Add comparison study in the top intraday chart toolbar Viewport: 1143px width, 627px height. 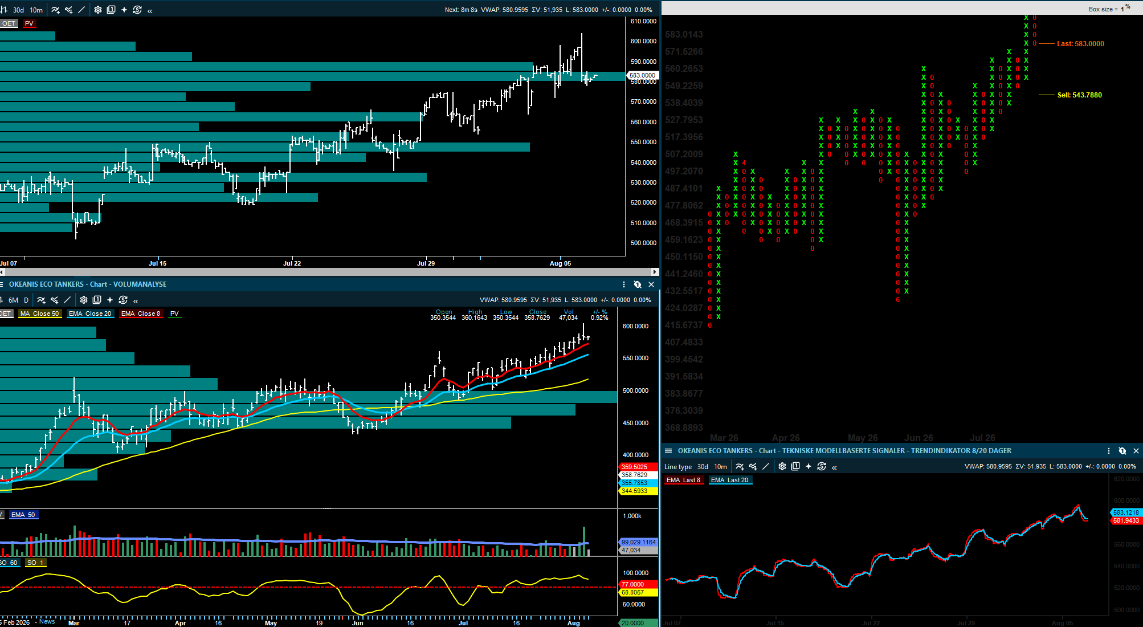pyautogui.click(x=68, y=10)
